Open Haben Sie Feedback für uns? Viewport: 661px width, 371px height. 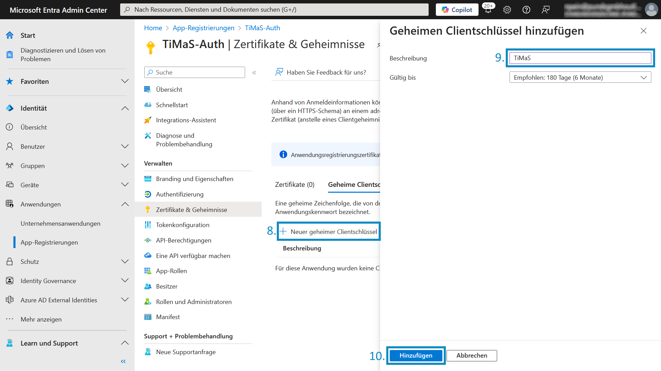[321, 72]
